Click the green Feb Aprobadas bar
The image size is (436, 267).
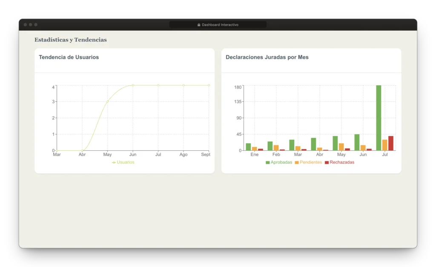(x=270, y=146)
